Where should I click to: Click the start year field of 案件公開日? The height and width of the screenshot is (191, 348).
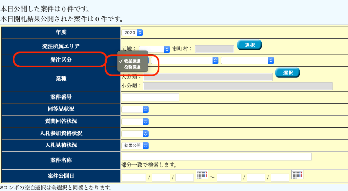point(134,177)
